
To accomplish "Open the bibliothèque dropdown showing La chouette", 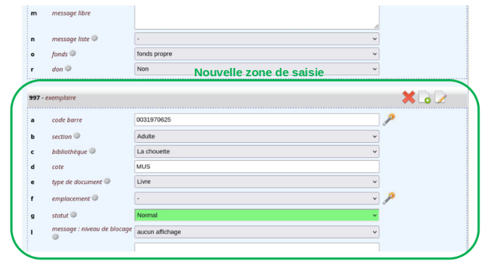I will coord(257,152).
